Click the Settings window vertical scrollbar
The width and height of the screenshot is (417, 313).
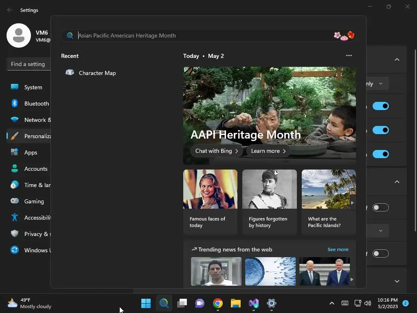click(415, 140)
